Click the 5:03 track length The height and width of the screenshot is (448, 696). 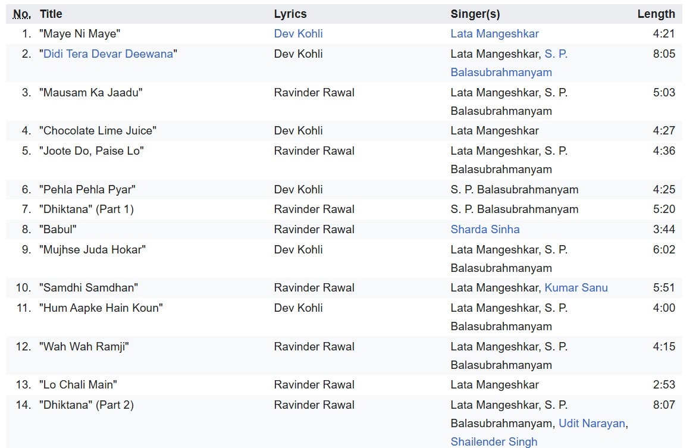(x=664, y=93)
